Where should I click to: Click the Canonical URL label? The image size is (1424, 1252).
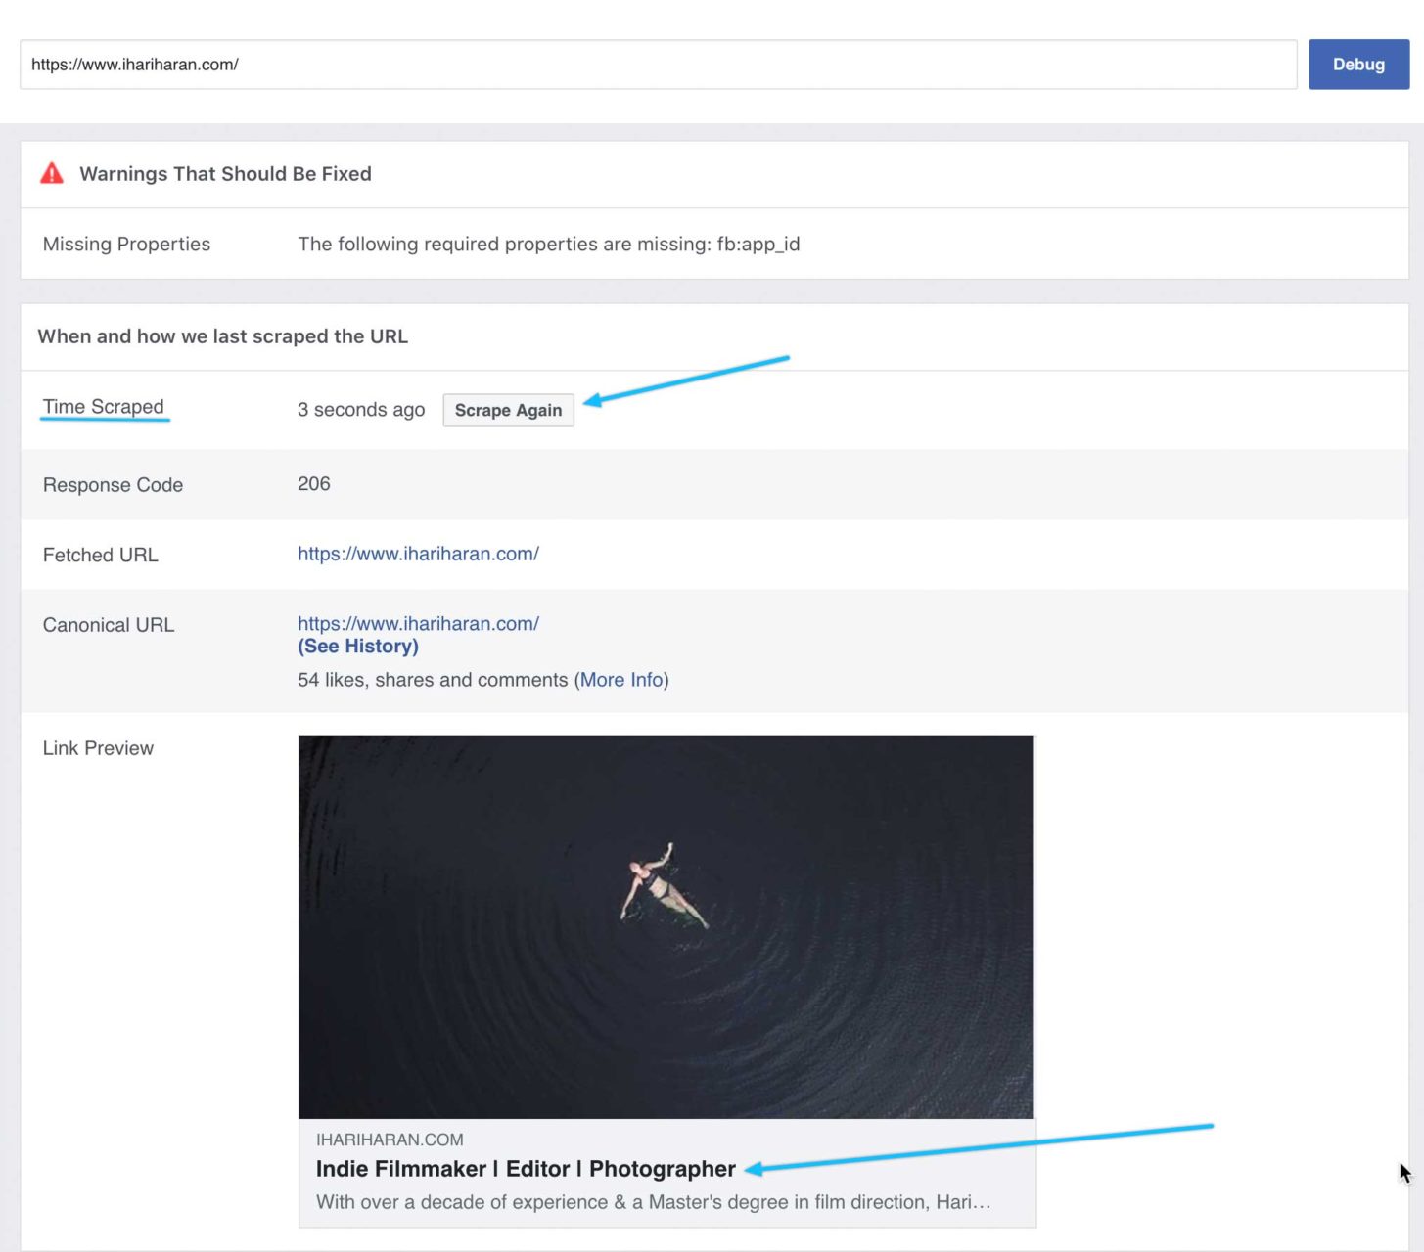[109, 625]
